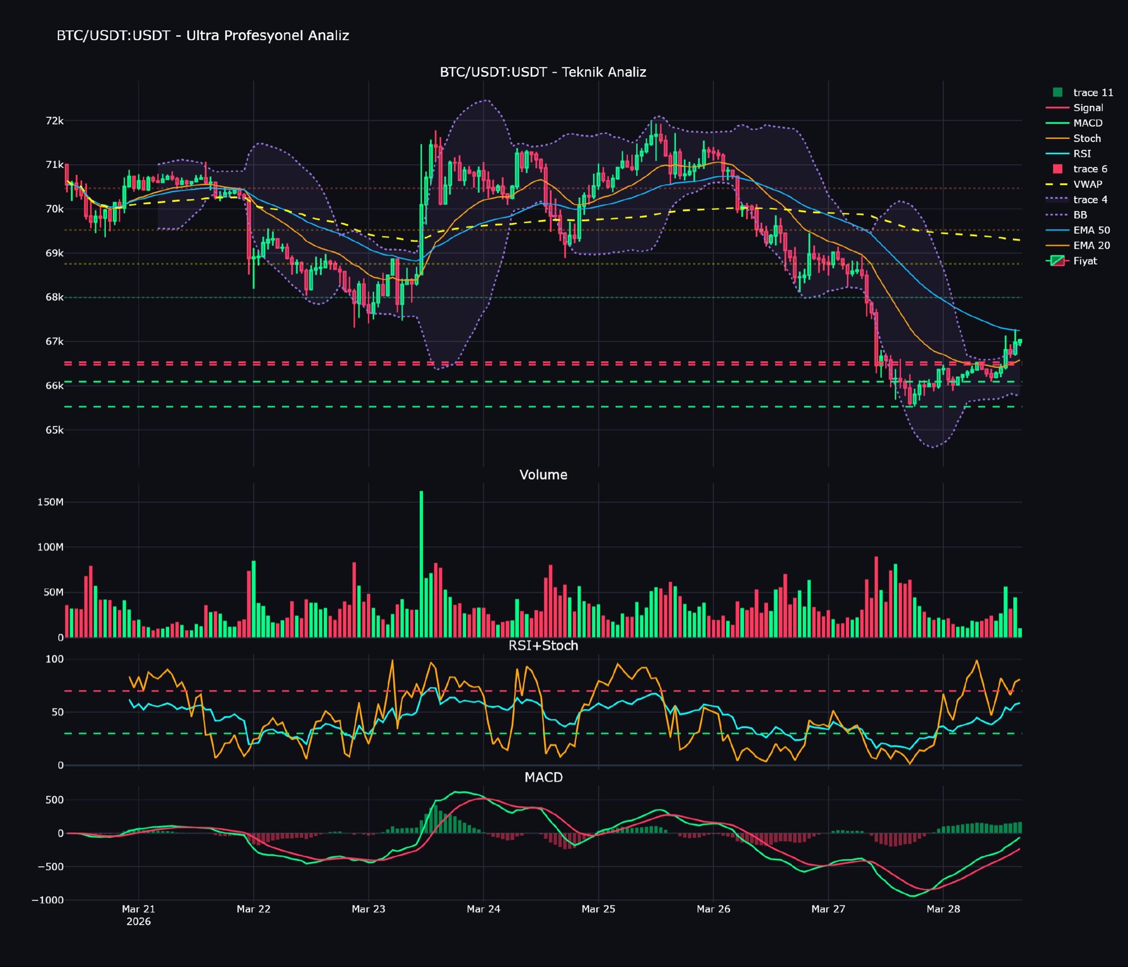This screenshot has width=1128, height=967.
Task: Click the Teknik Analiz subplot title
Action: point(543,72)
